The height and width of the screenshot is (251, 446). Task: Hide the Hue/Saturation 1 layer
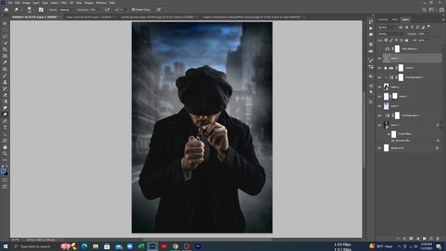click(x=379, y=116)
